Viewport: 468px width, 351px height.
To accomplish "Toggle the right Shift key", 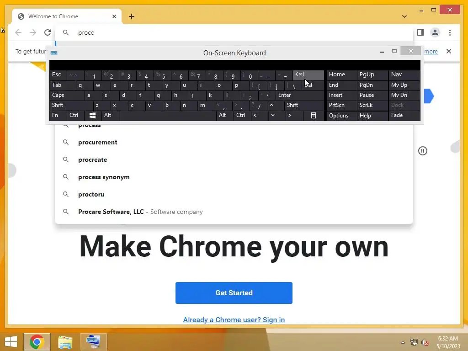I will coord(304,105).
